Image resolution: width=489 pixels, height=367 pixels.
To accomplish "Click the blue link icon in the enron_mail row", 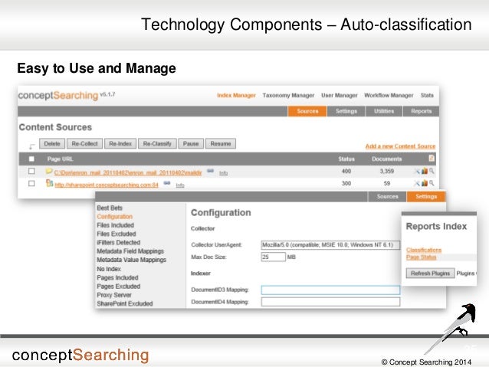I will [x=211, y=171].
